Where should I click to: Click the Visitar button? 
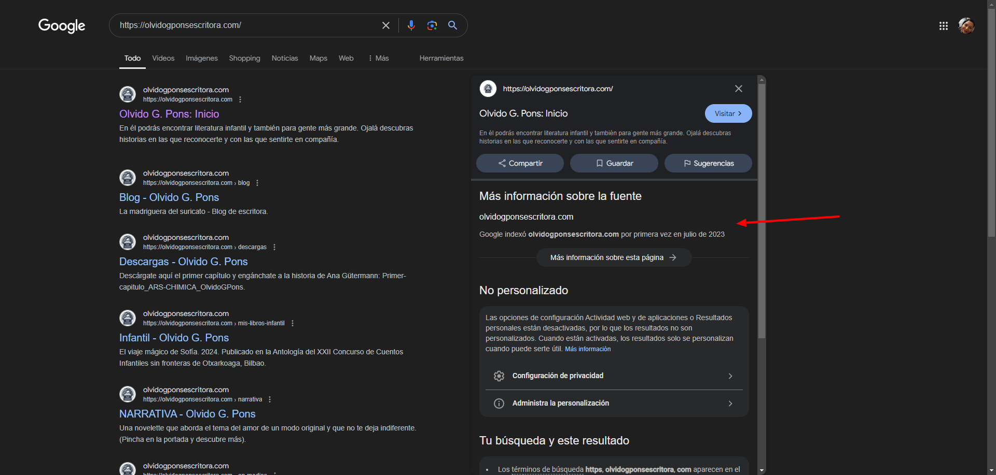pyautogui.click(x=728, y=113)
